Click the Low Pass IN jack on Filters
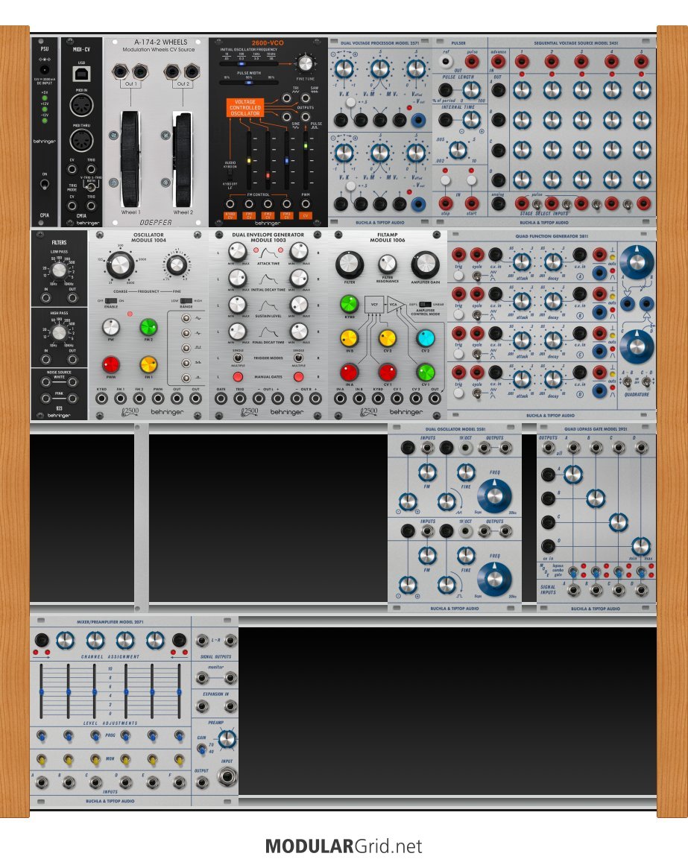Screen dimensions: 688x862 pos(46,297)
